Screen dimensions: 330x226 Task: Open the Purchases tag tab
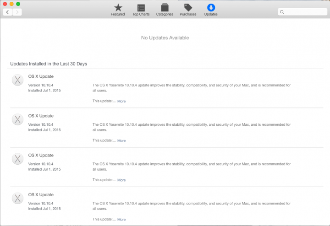coord(188,10)
